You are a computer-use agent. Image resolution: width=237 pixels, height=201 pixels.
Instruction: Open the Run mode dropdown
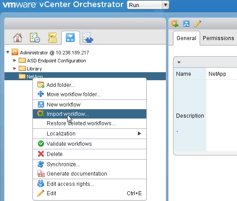pos(148,5)
